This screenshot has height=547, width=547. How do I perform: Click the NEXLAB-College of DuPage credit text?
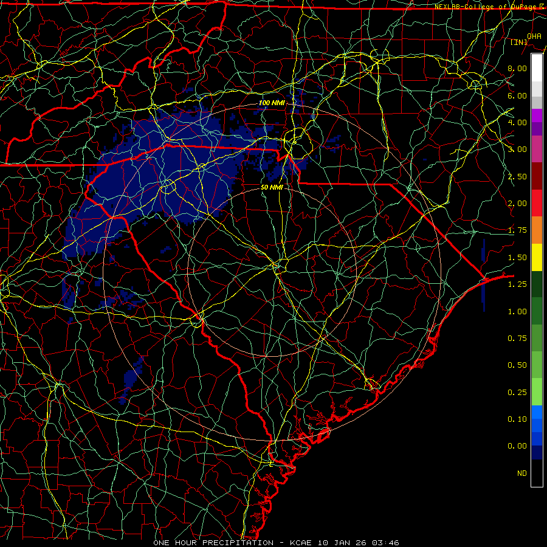pos(489,7)
